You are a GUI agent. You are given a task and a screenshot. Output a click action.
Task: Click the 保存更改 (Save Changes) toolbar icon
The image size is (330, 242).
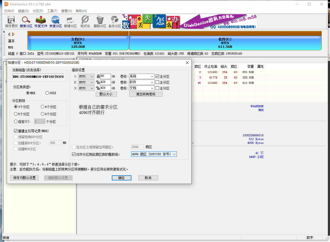pos(11,22)
